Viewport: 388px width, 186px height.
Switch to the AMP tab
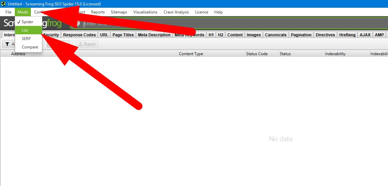[379, 35]
